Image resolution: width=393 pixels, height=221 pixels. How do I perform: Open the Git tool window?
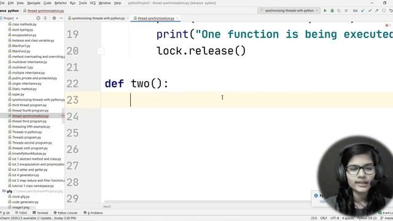[6, 213]
